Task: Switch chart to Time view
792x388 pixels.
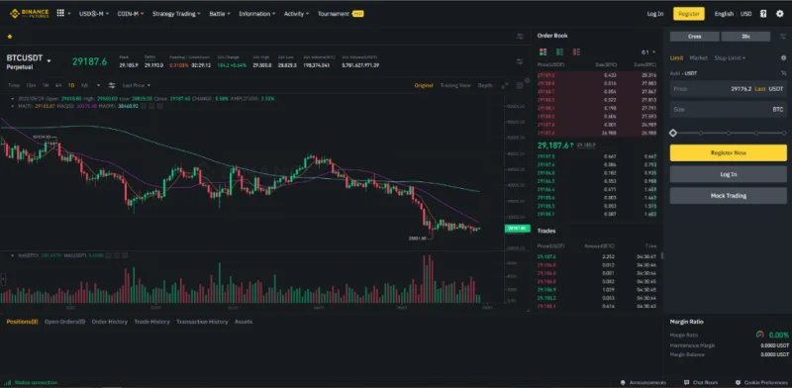Action: click(x=14, y=85)
